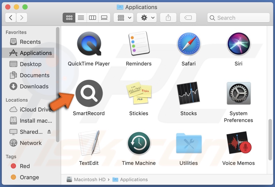Click the Locations section header

point(17,100)
